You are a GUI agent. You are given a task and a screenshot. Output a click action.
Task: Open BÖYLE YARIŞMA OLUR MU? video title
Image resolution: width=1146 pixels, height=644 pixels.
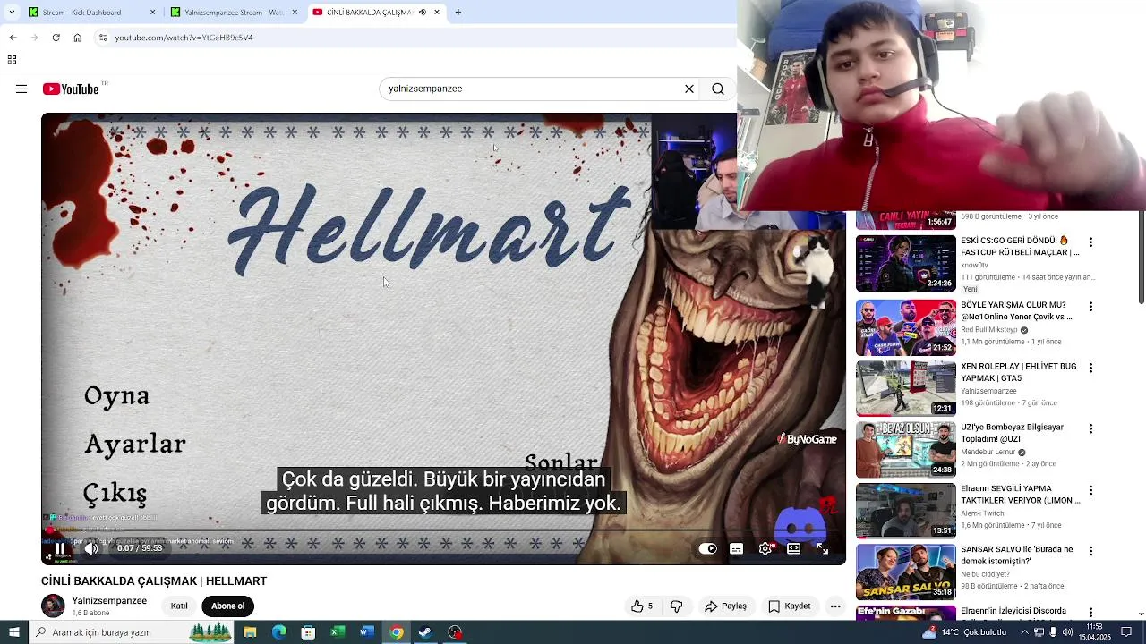1016,311
